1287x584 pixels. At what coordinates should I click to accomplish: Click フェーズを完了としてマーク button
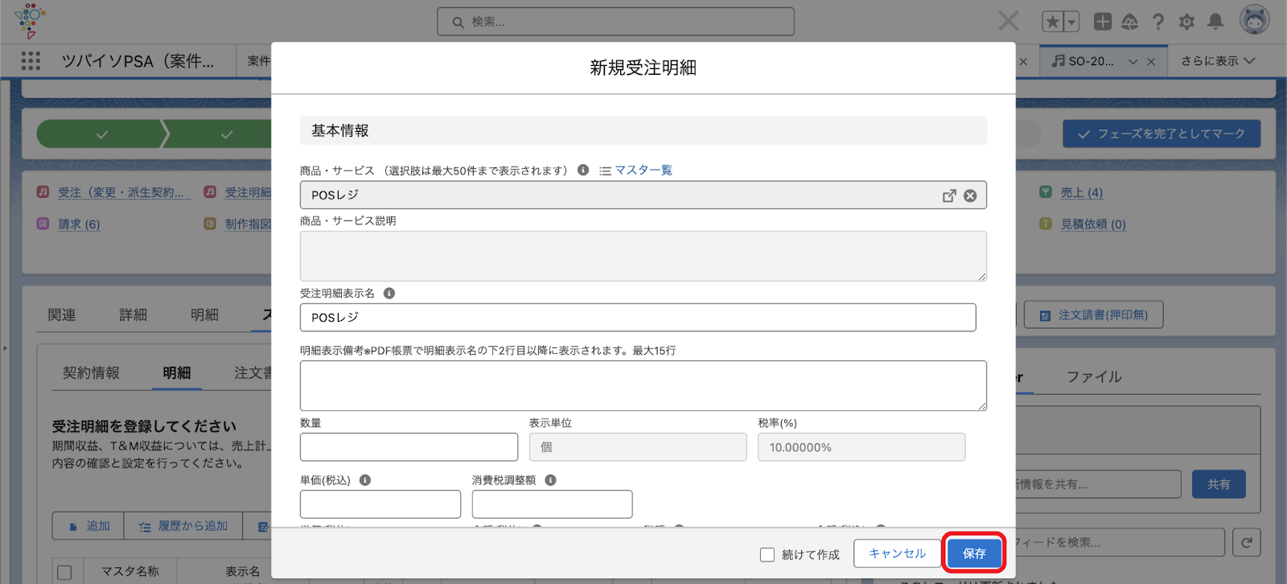pos(1162,134)
